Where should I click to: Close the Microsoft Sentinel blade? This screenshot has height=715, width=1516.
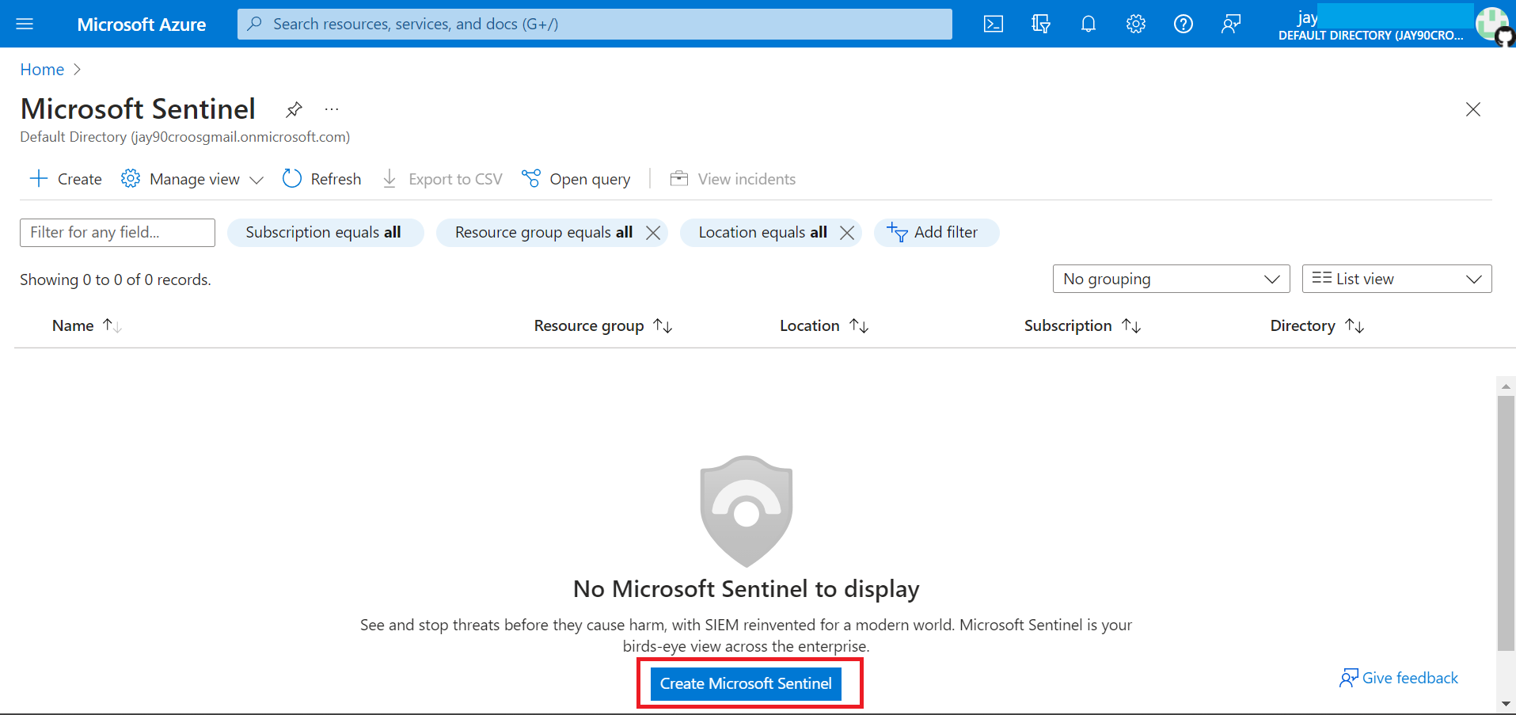pyautogui.click(x=1472, y=109)
